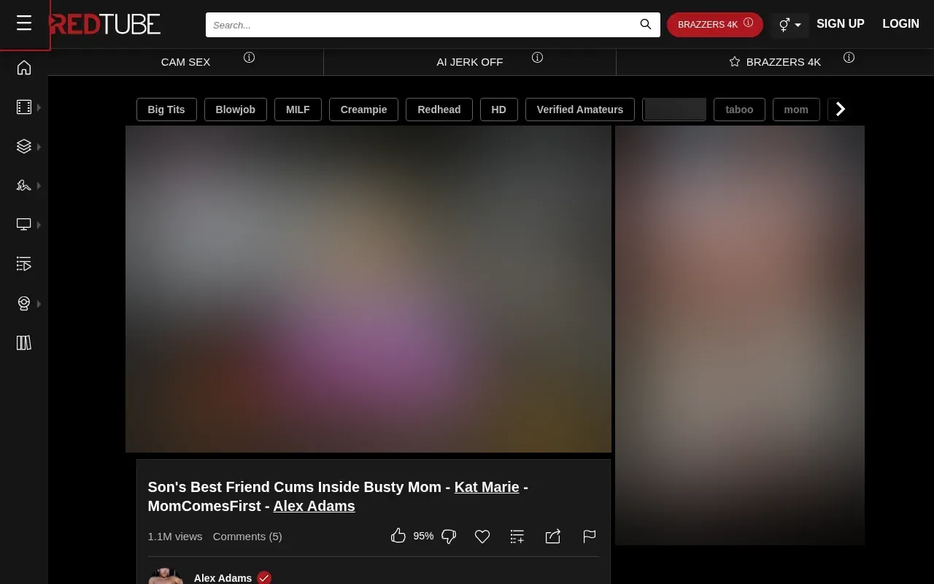Open the webcam live icon in sidebar
934x584 pixels.
24,304
